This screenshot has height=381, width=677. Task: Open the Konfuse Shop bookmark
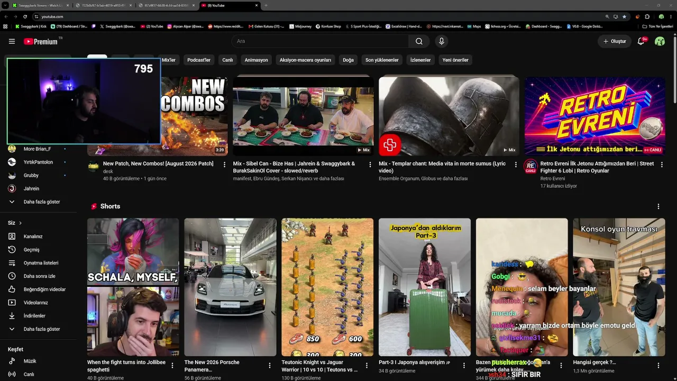pos(328,26)
